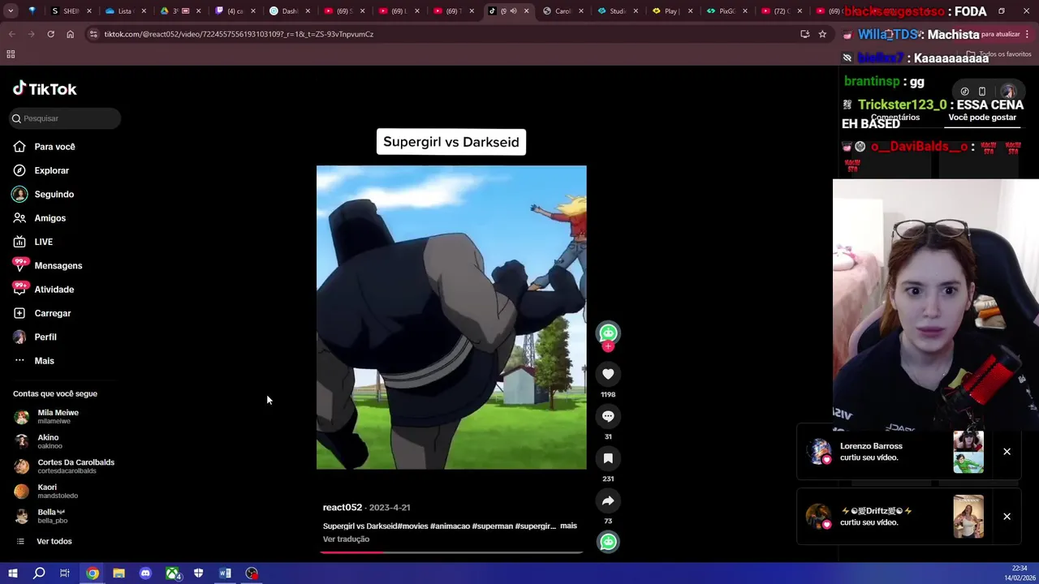Open Task View on taskbar
Image resolution: width=1039 pixels, height=584 pixels.
65,573
